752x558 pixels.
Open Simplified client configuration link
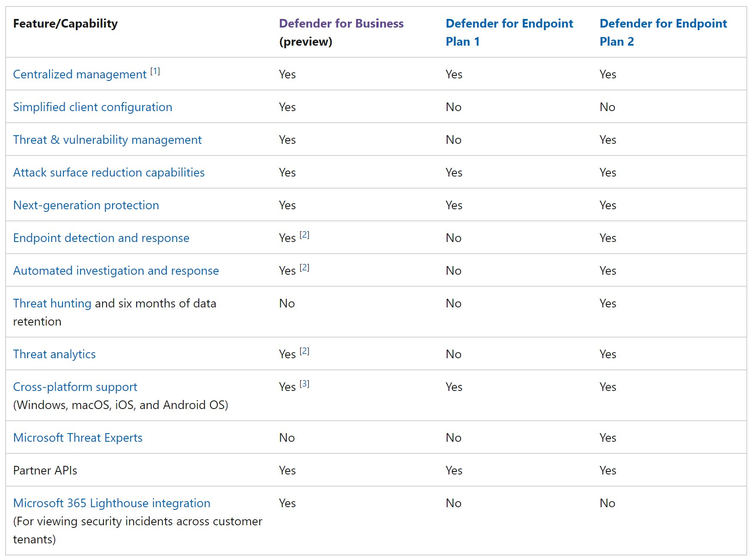pyautogui.click(x=93, y=107)
